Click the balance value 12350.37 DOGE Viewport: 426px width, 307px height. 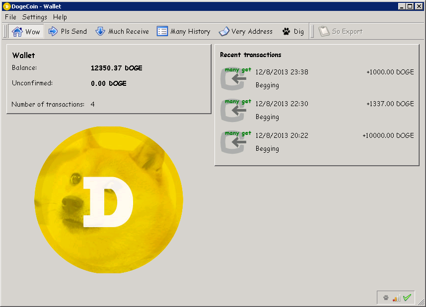[x=117, y=68]
